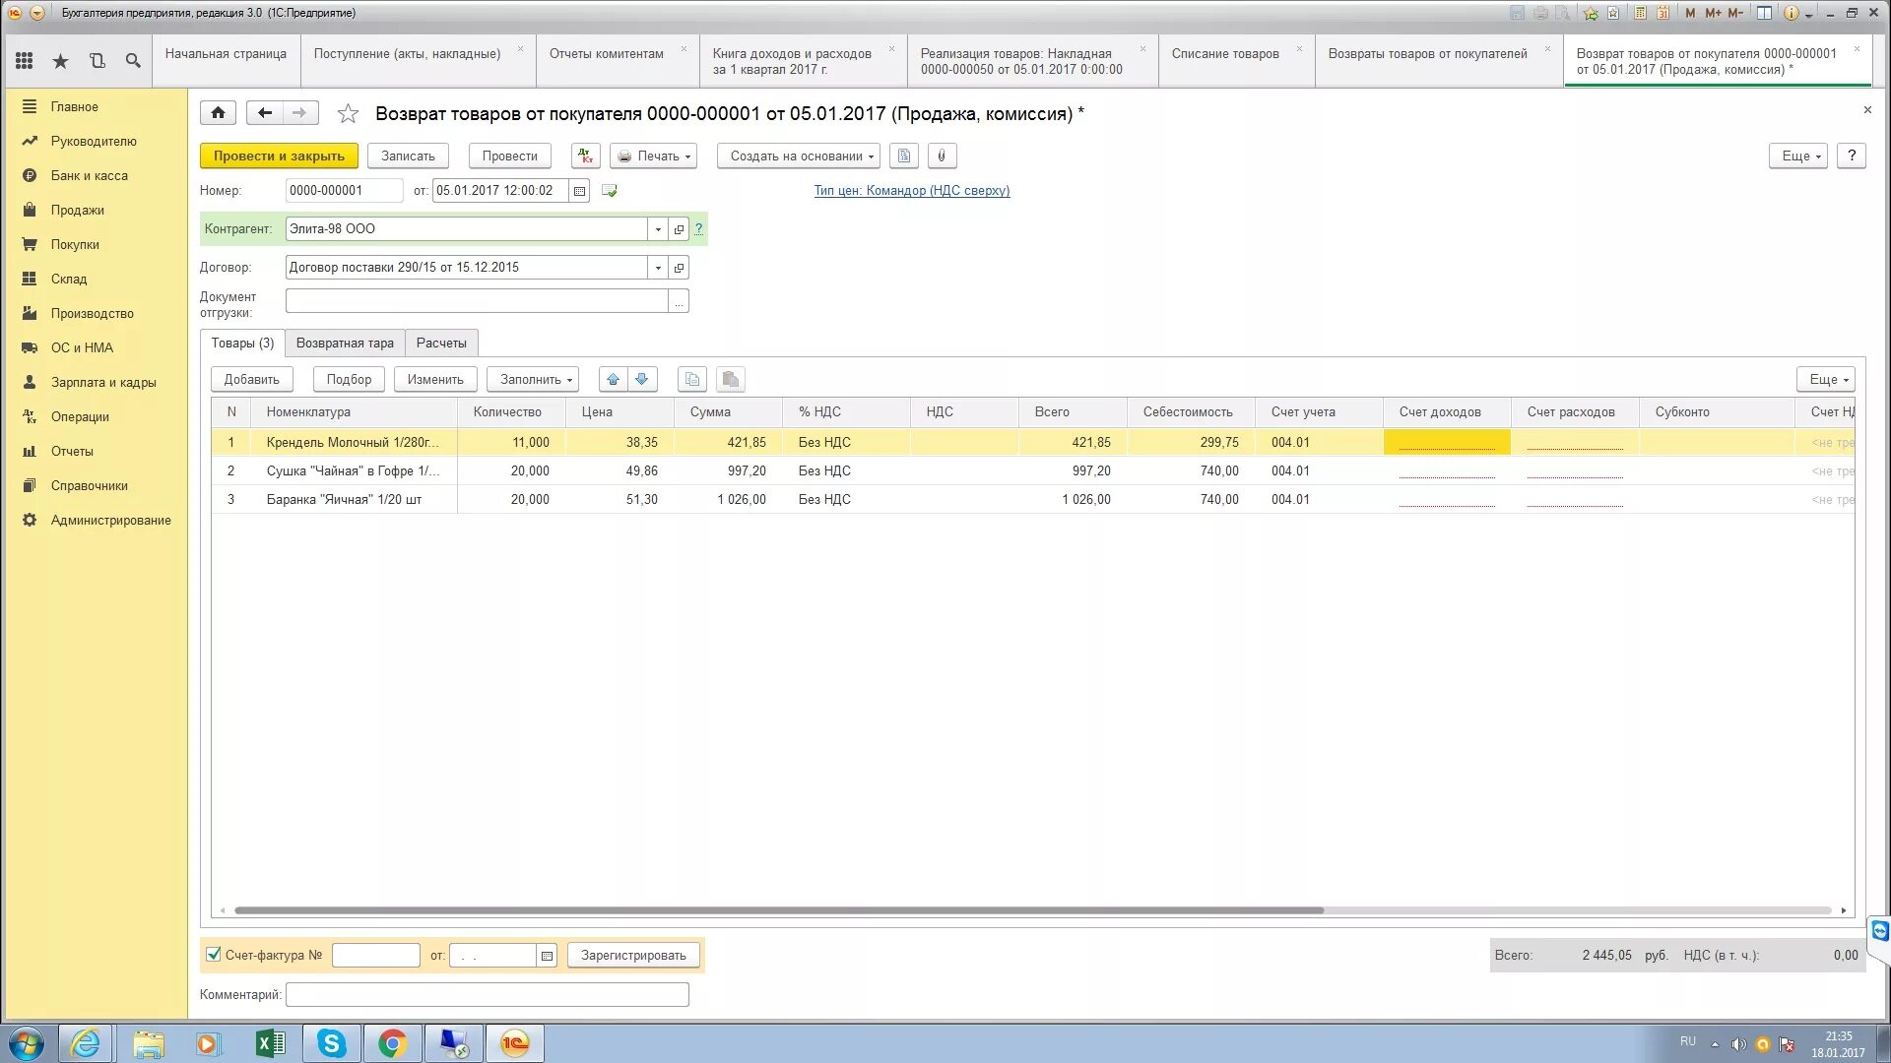This screenshot has height=1063, width=1891.
Task: Click the question mark link near Контрагент
Action: (x=698, y=229)
